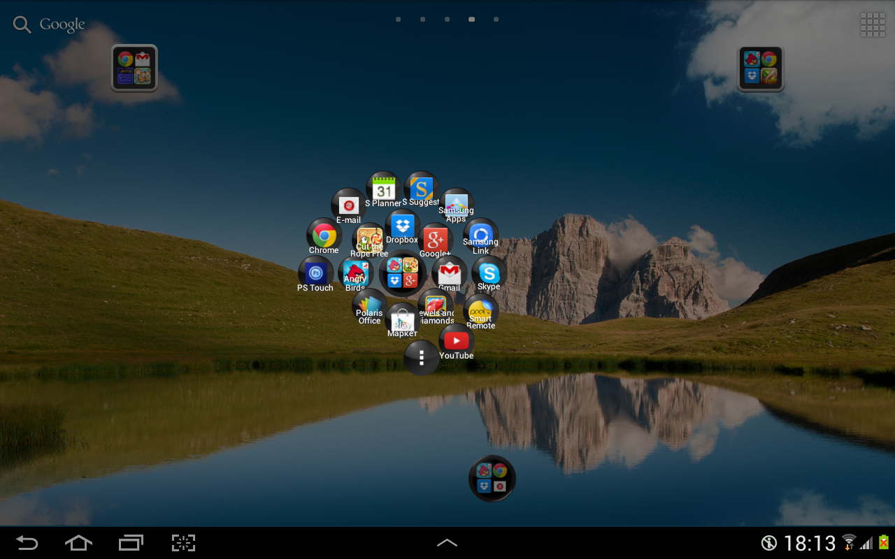Expand the mini apps tray arrow
895x559 pixels.
point(447,542)
